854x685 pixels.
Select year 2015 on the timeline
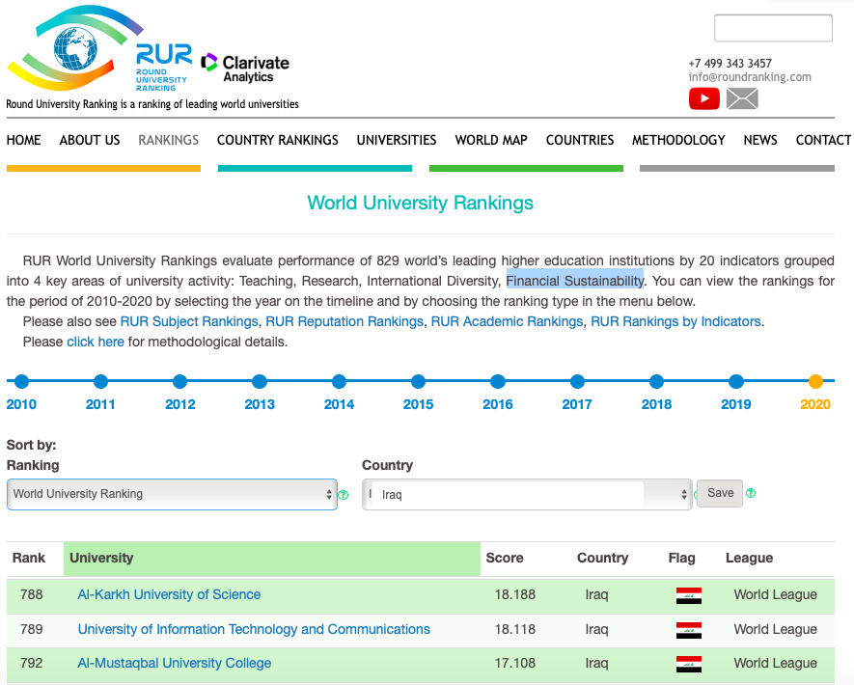pos(418,382)
